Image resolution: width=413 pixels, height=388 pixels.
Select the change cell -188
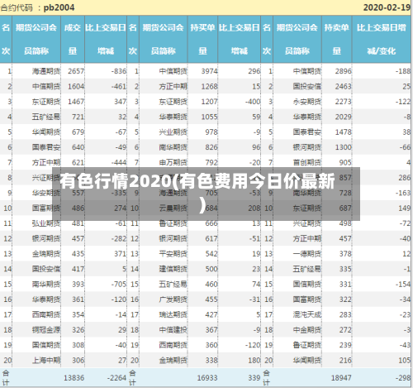coord(403,71)
